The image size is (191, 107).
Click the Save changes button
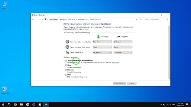120,83
